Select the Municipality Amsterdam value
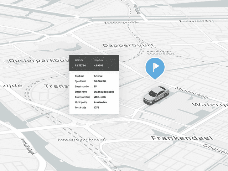228x171 pixels. coord(101,103)
